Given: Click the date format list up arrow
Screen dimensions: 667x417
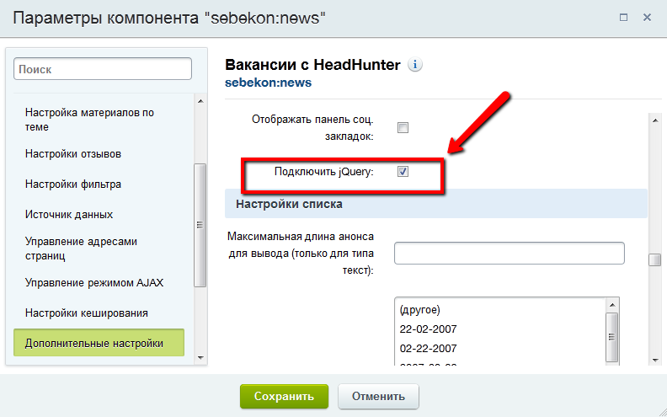Looking at the screenshot, I should [x=612, y=305].
